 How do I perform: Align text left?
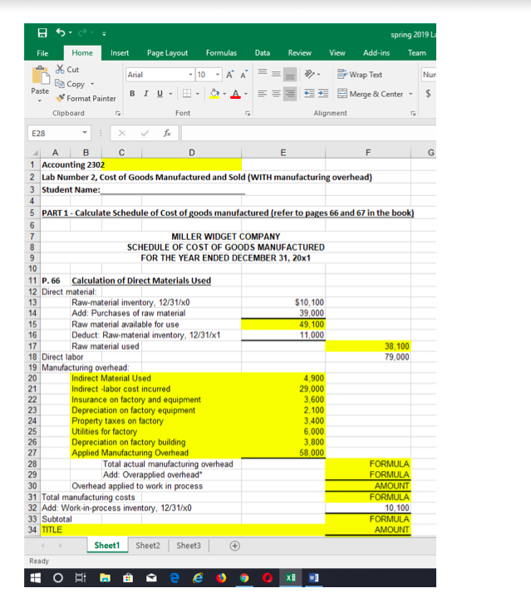click(x=262, y=94)
